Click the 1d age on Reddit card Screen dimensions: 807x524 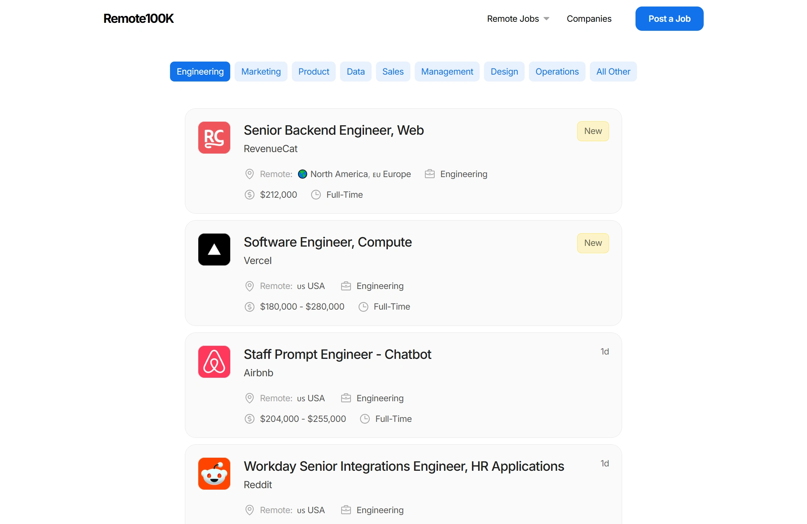[x=604, y=464]
